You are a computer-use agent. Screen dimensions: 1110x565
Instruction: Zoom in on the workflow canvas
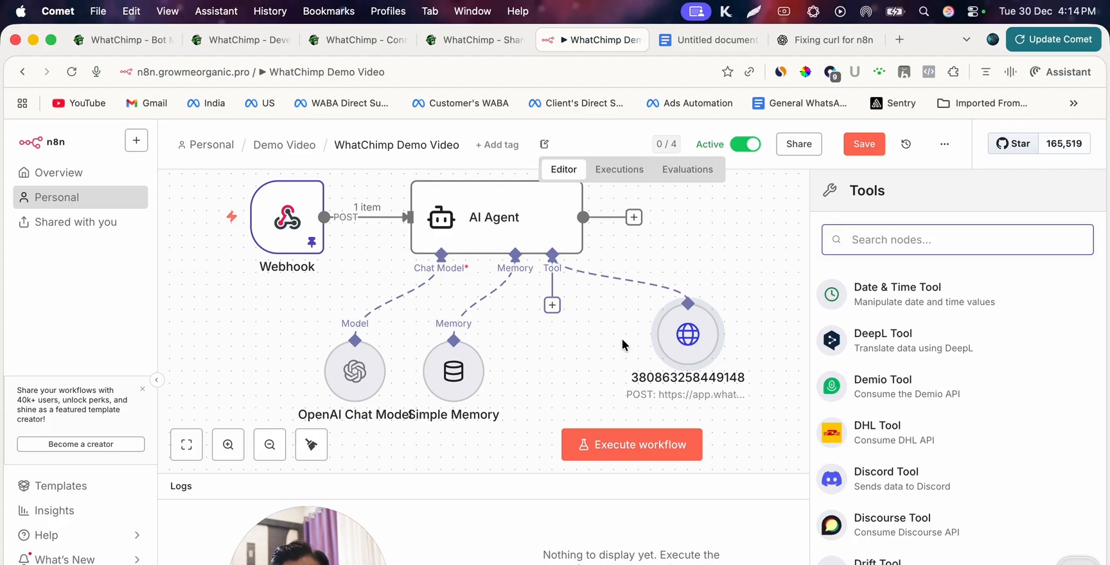228,444
